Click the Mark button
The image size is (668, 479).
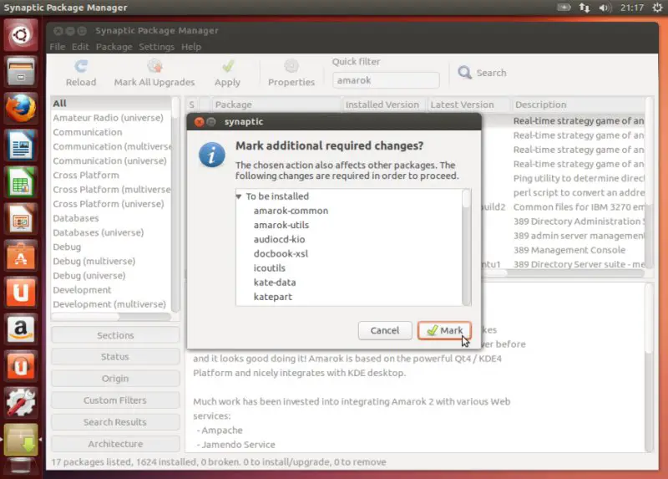point(444,330)
